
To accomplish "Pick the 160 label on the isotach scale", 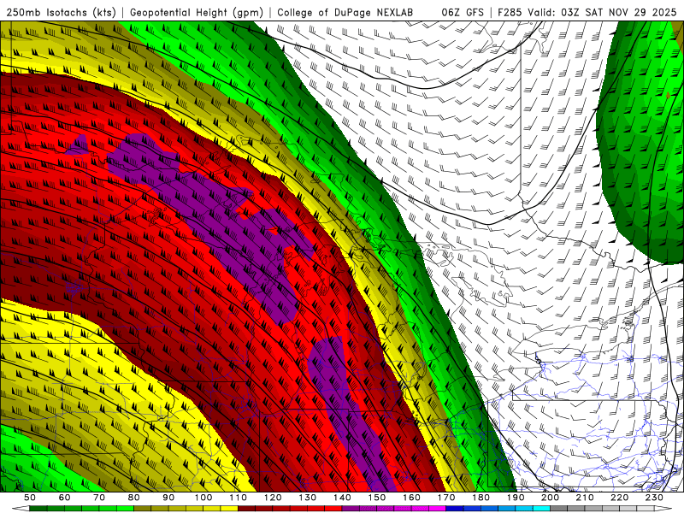I will (411, 498).
